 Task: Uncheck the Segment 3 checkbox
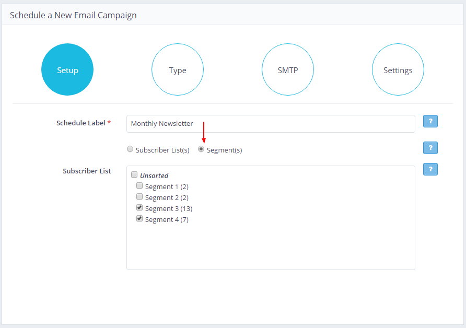tap(139, 208)
